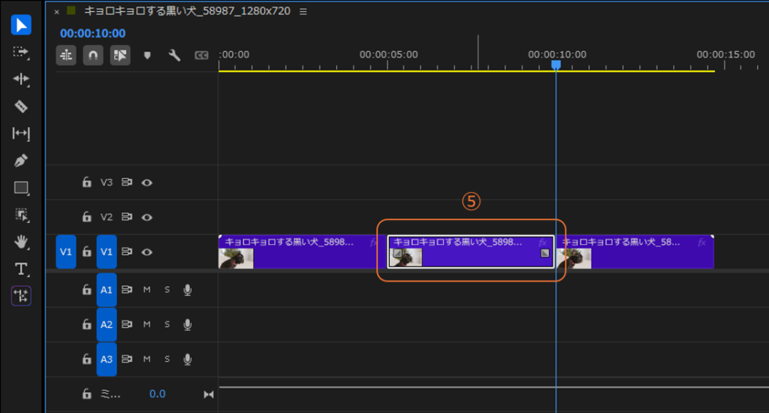This screenshot has height=413, width=769.
Task: Hide track V2 with eye icon
Action: click(147, 217)
